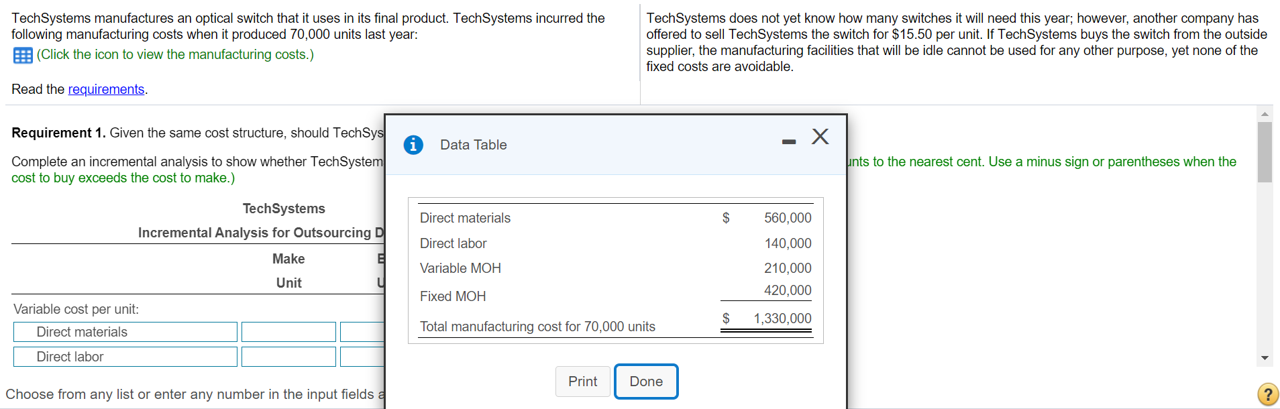
Task: Click the 'Fixed MOH' row label
Action: [x=453, y=296]
